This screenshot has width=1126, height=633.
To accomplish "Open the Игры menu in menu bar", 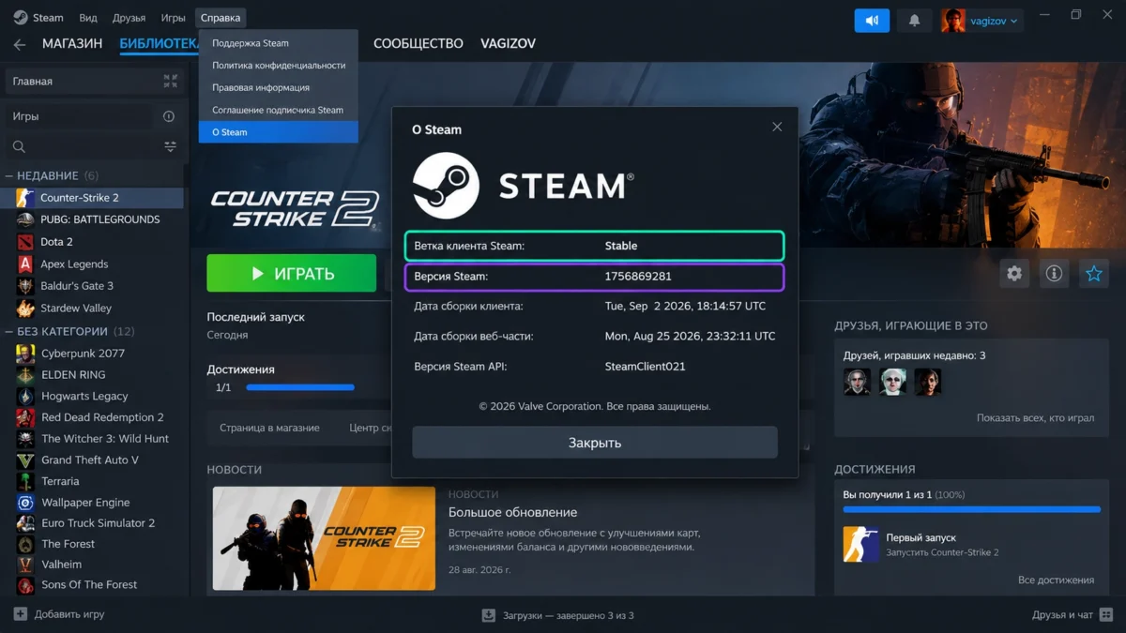I will (173, 18).
